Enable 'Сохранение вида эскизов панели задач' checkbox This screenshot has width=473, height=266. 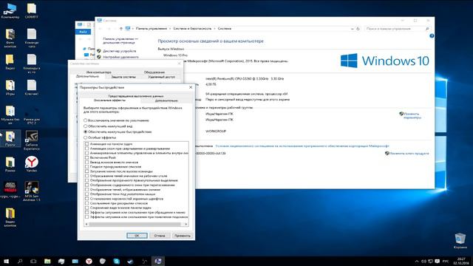[x=87, y=208]
